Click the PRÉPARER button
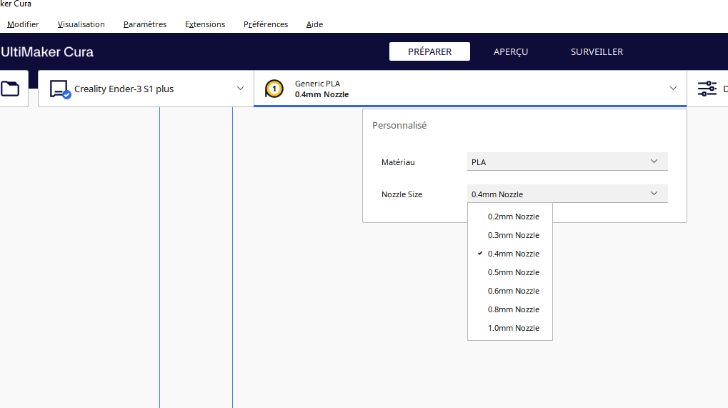 (x=429, y=51)
